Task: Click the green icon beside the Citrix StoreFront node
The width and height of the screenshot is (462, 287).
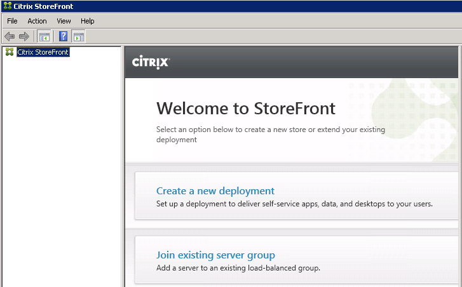Action: [x=9, y=52]
